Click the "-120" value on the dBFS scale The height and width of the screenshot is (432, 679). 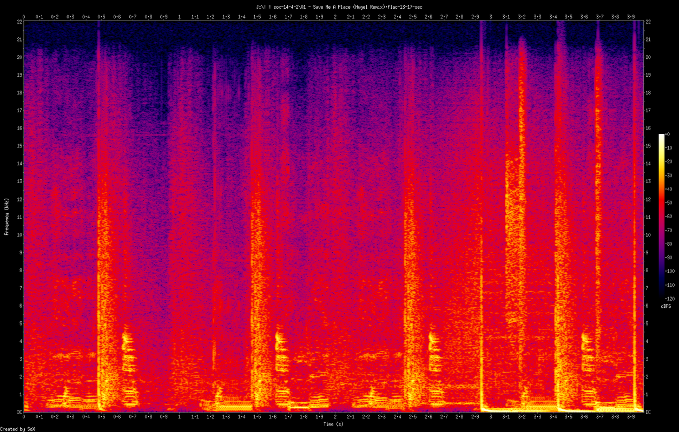pyautogui.click(x=670, y=298)
